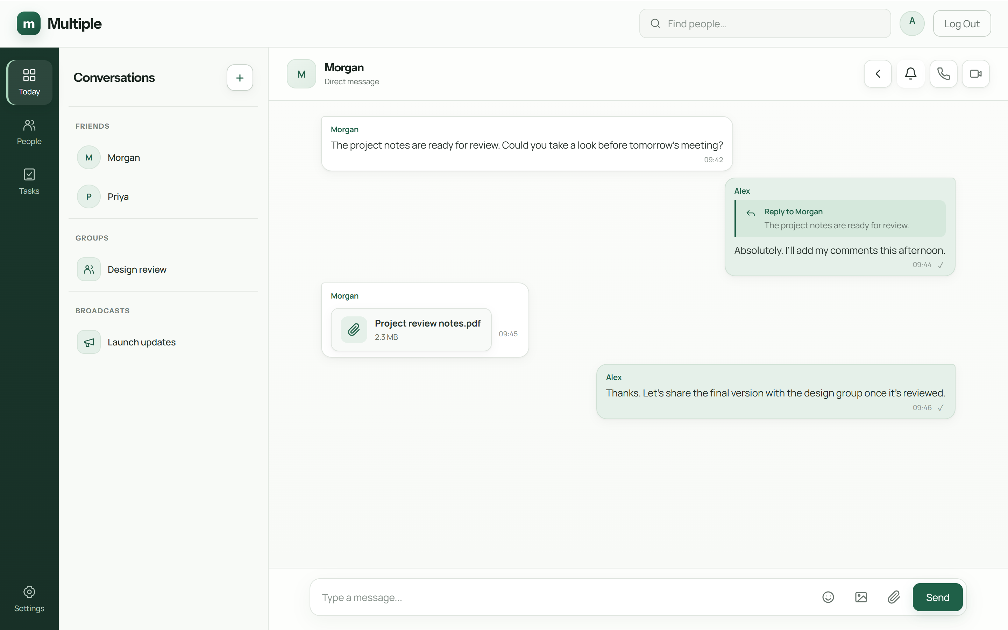Click Morgan's avatar in chat header
This screenshot has width=1008, height=630.
coord(301,74)
